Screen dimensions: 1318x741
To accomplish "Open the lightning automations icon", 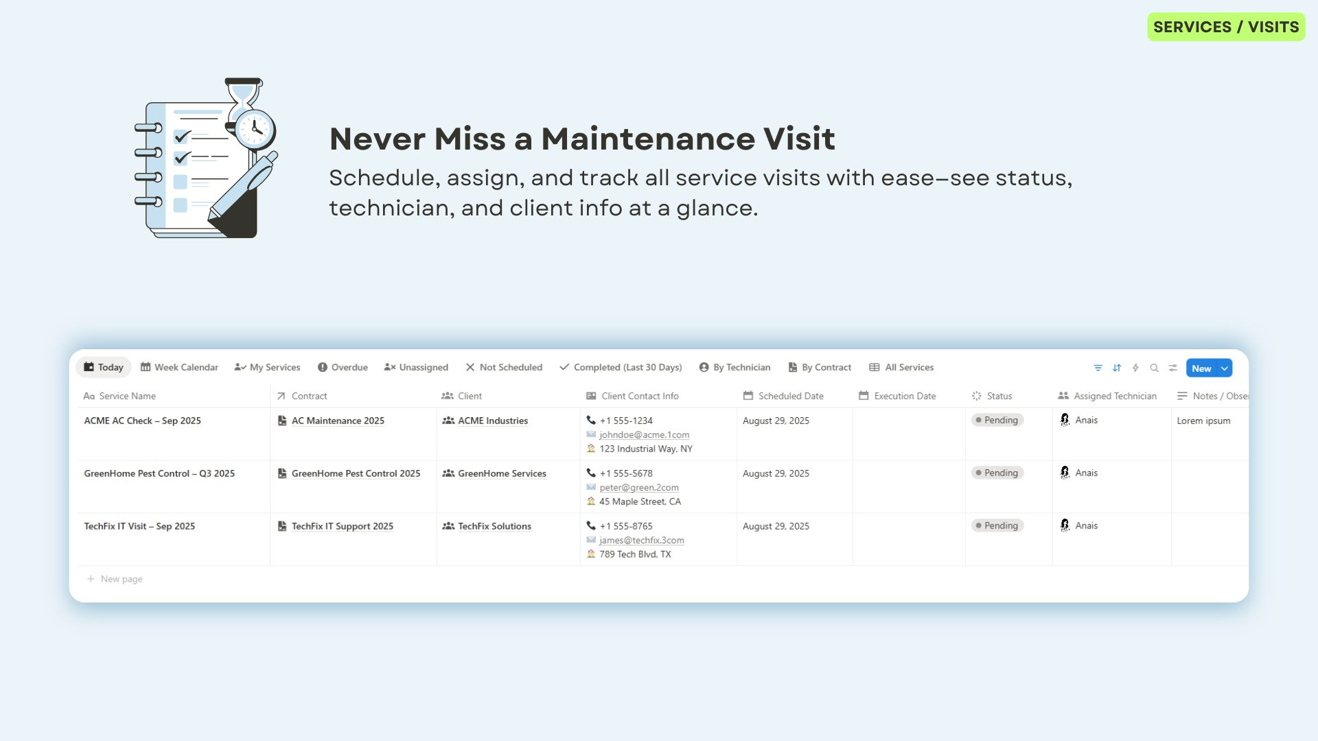I will coord(1135,368).
